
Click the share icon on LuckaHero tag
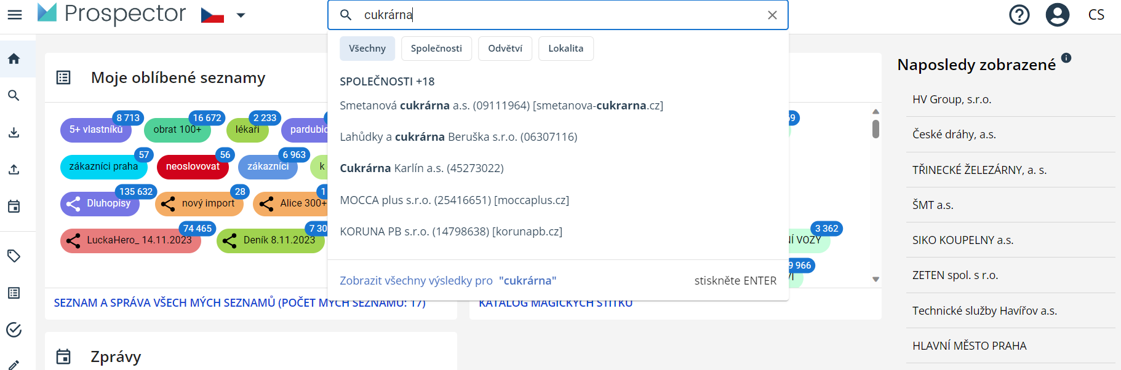click(x=73, y=241)
